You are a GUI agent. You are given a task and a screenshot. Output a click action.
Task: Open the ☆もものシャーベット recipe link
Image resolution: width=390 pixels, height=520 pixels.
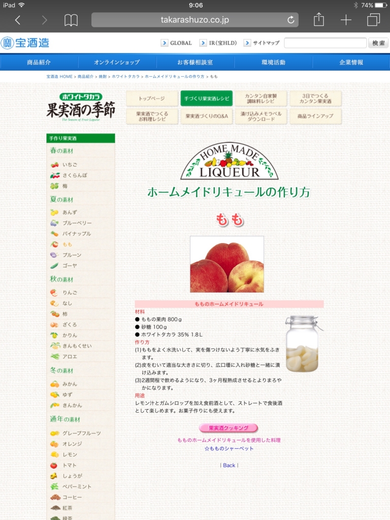(229, 449)
